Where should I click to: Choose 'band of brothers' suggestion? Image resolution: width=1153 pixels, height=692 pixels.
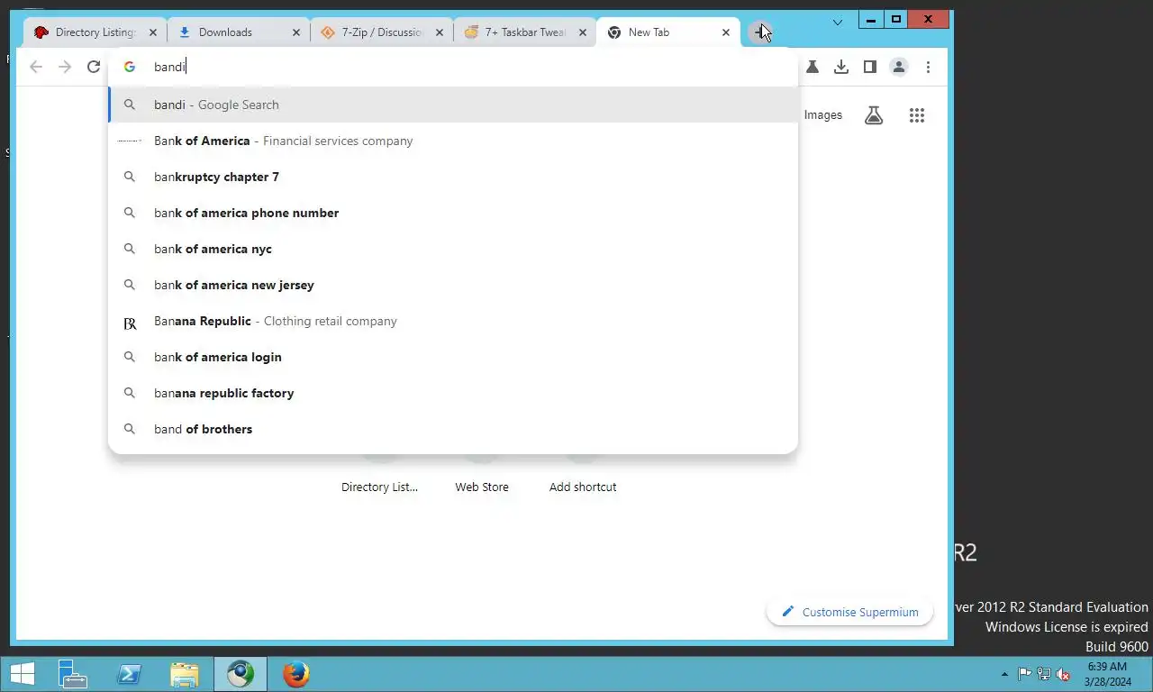click(x=453, y=429)
